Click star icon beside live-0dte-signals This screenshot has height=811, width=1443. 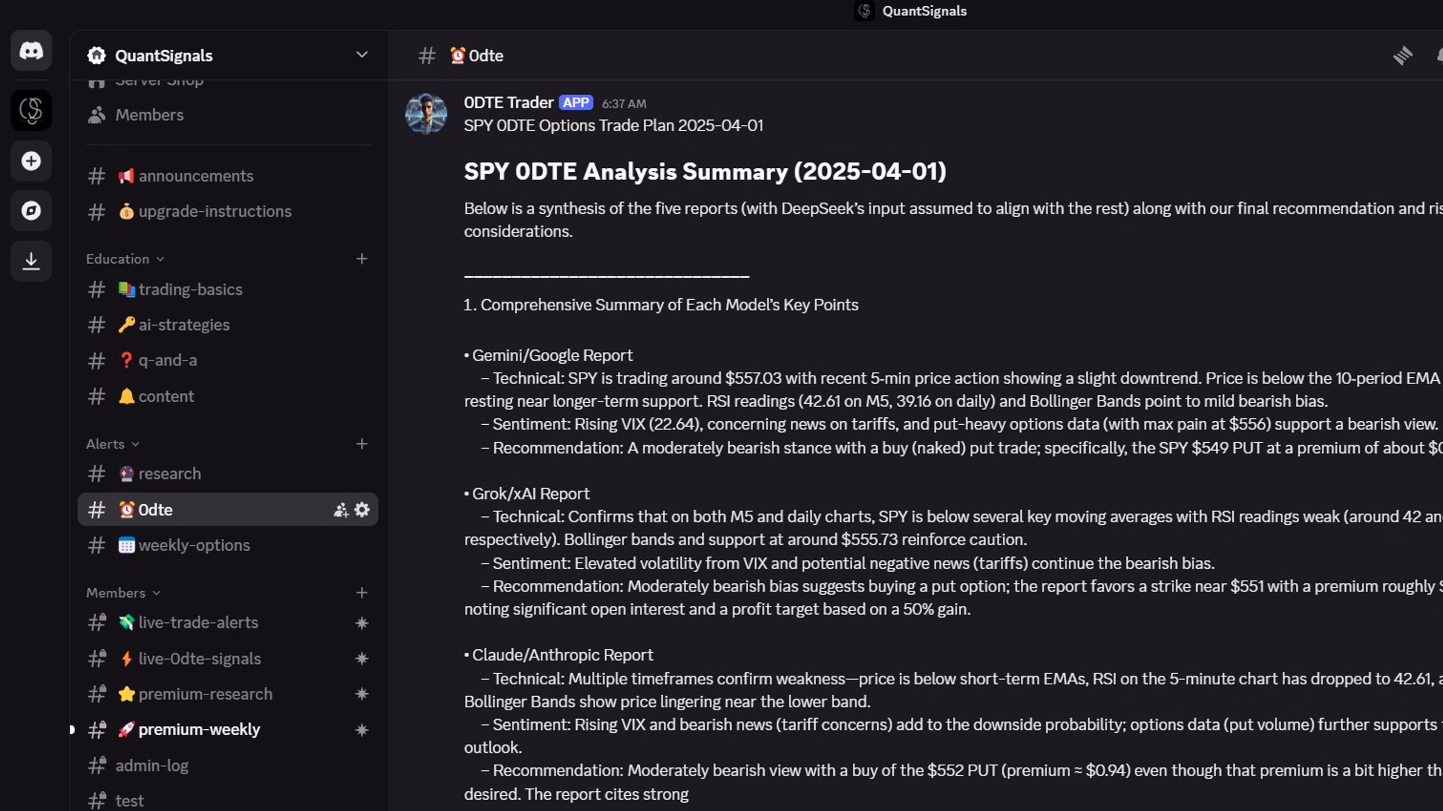(x=362, y=658)
